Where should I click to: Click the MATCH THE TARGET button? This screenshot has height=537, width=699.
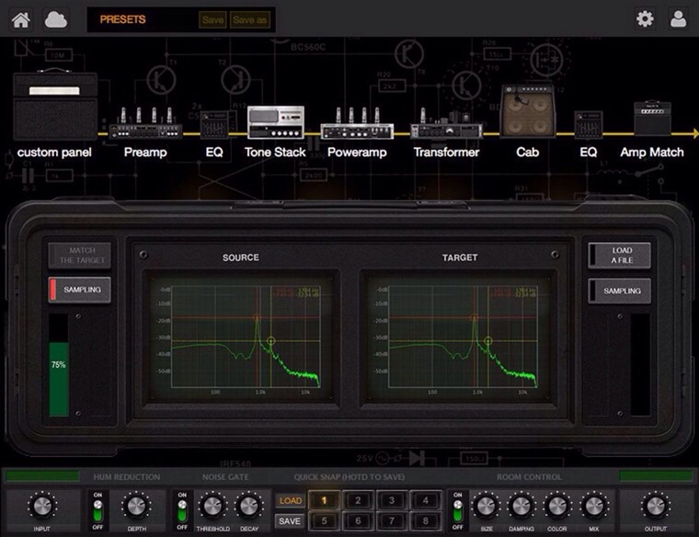[80, 256]
